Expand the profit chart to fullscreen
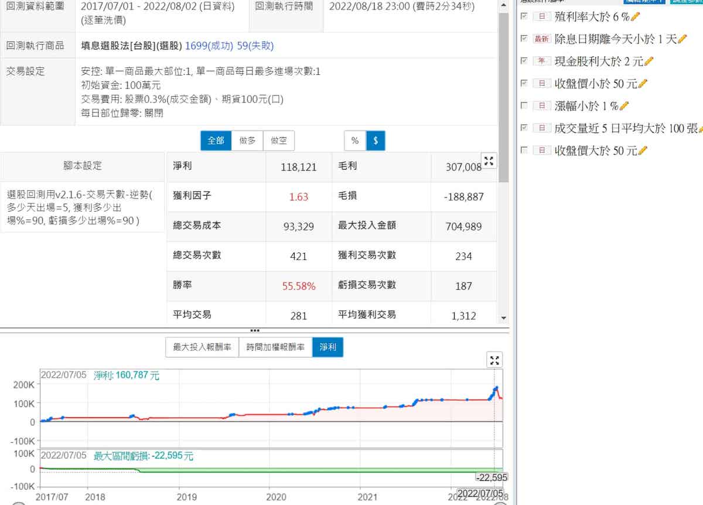The image size is (703, 505). pyautogui.click(x=495, y=361)
